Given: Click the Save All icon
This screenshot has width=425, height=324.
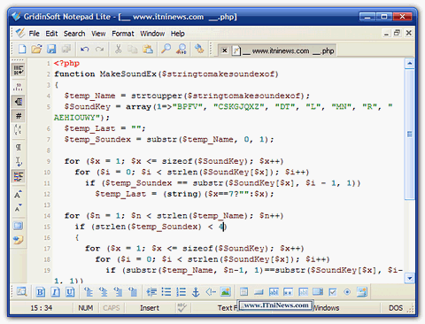Looking at the screenshot, I should click(66, 49).
